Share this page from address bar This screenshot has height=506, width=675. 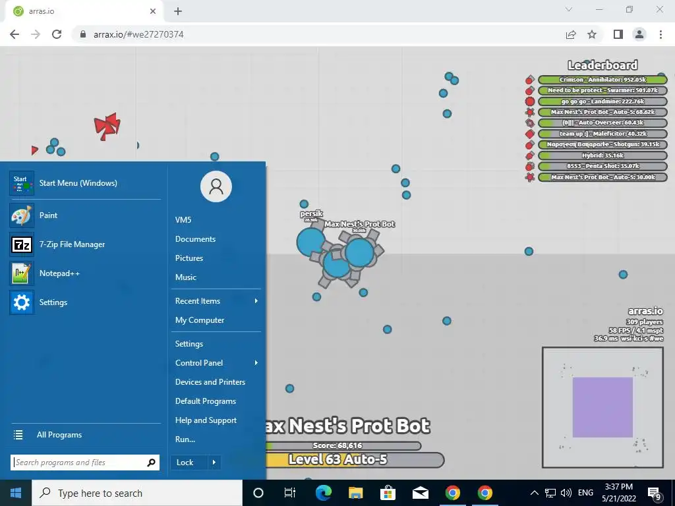pos(571,34)
